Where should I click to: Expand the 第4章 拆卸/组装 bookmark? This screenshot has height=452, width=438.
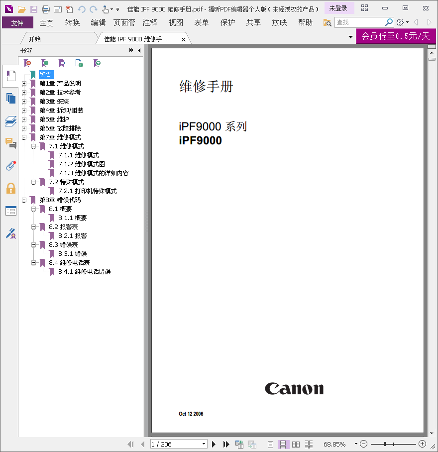[24, 111]
